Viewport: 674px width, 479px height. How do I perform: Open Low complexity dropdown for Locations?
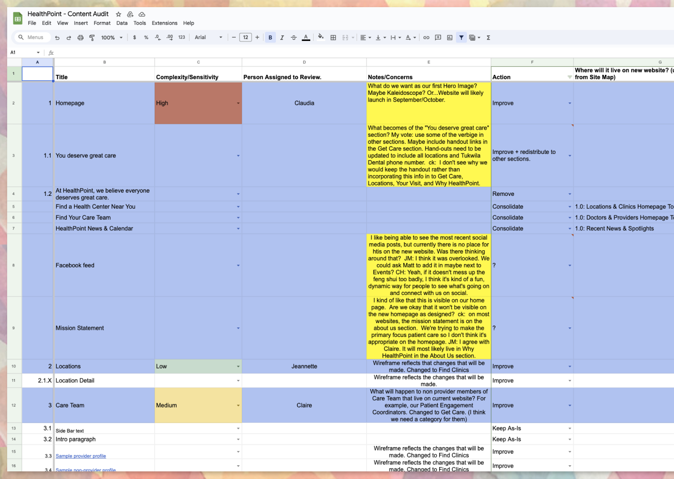(x=238, y=367)
